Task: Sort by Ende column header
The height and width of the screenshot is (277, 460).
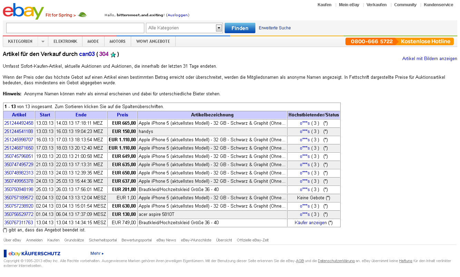Action: click(81, 115)
